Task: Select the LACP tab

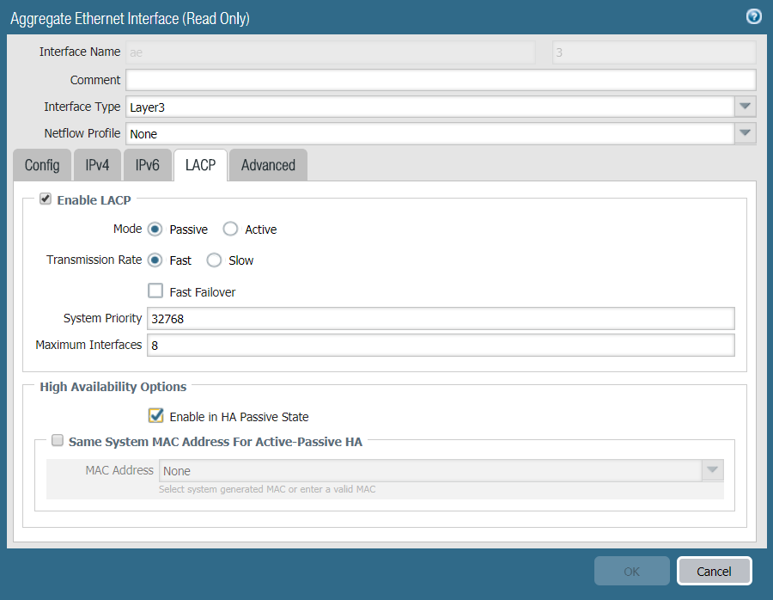Action: (x=200, y=165)
